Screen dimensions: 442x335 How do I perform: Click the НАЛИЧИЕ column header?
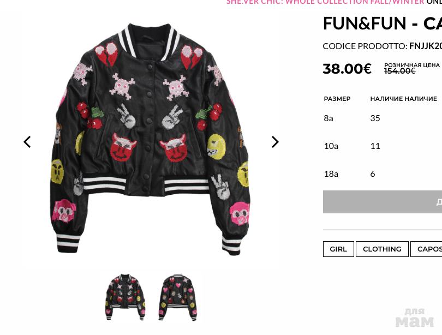tap(404, 99)
